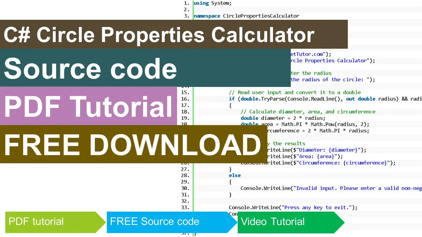Click the "Invalid input. Please enter a valid" line
Screen dimensions: 422x237
pyautogui.click(x=331, y=188)
